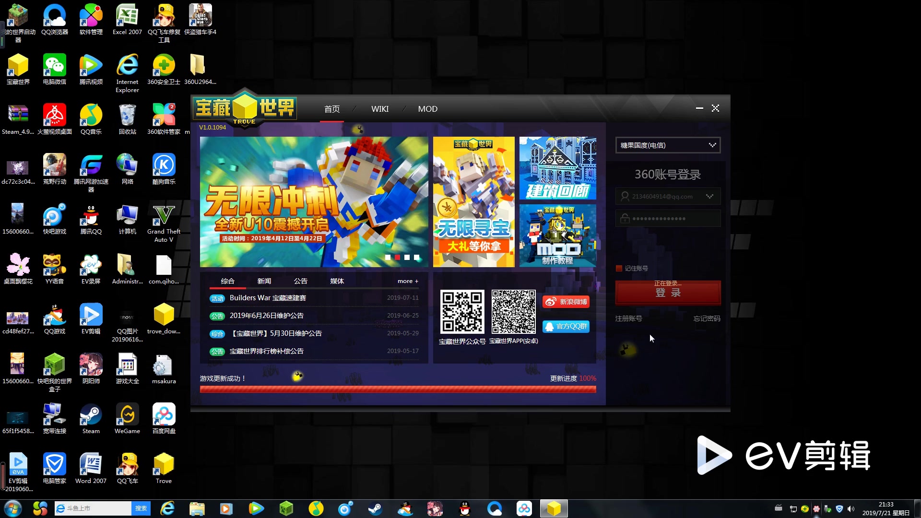Open the MOD制作教程 promo image
921x518 pixels.
coord(557,235)
